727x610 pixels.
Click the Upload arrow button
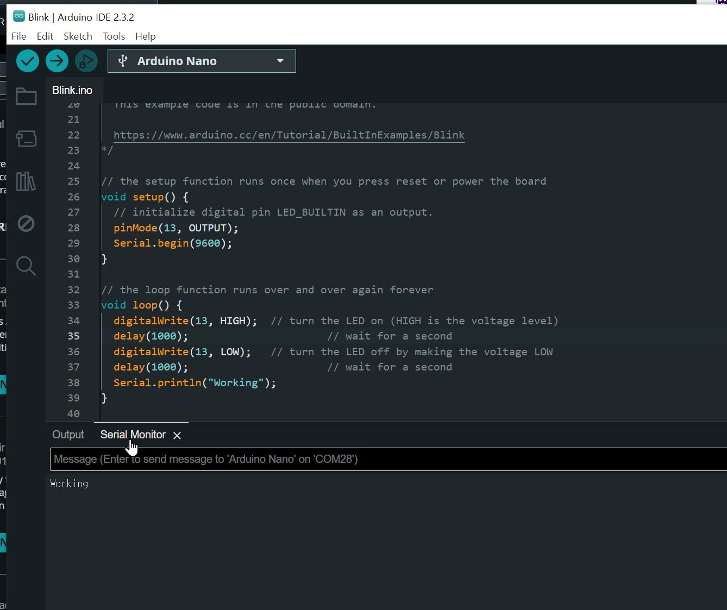pyautogui.click(x=57, y=61)
